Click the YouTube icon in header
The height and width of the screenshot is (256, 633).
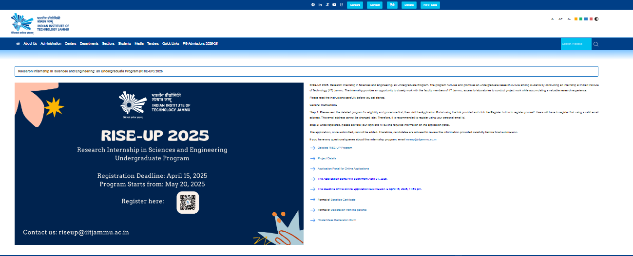click(334, 5)
